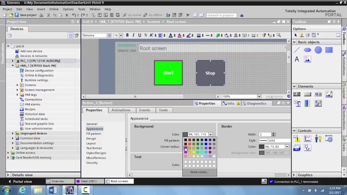Screen dimensions: 347x195
Task: Switch to the Animations tab
Action: point(121,110)
